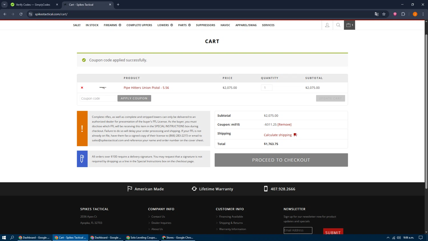Close the Verify Codes SimplyCodes tab
Screen dimensions: 428x241
coord(57,5)
